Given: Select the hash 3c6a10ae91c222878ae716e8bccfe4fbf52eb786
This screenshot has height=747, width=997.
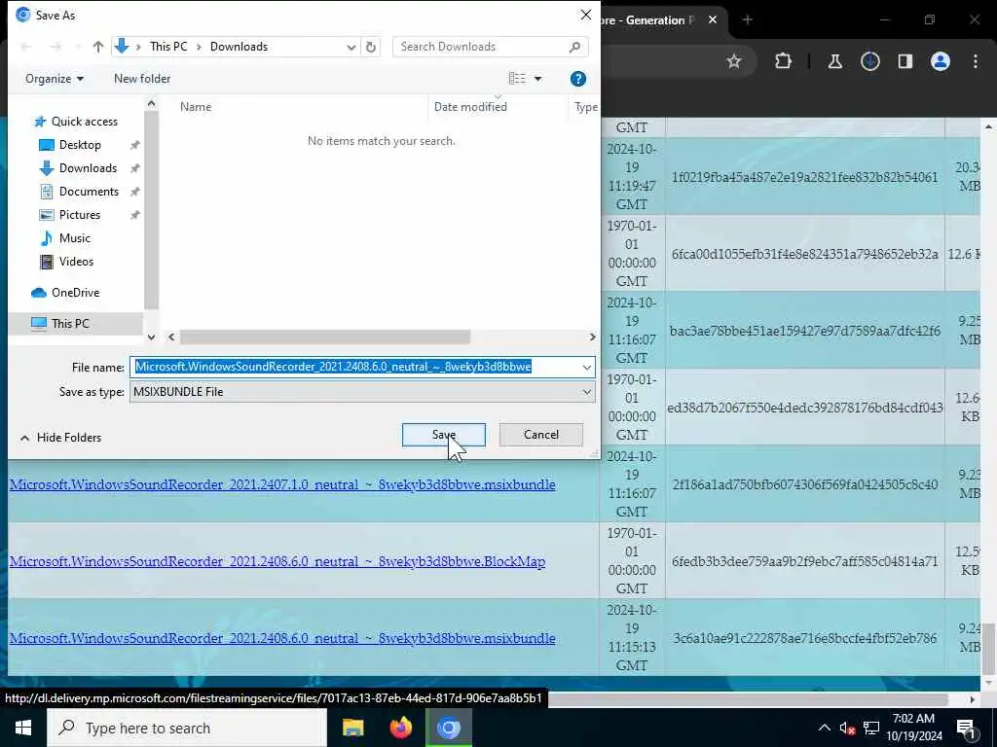Looking at the screenshot, I should (804, 638).
